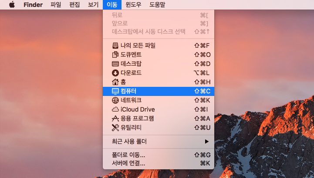This screenshot has height=178, width=314.
Task: Click the ⇧⌘O shortcut of 도큐멘트
Action: point(202,55)
